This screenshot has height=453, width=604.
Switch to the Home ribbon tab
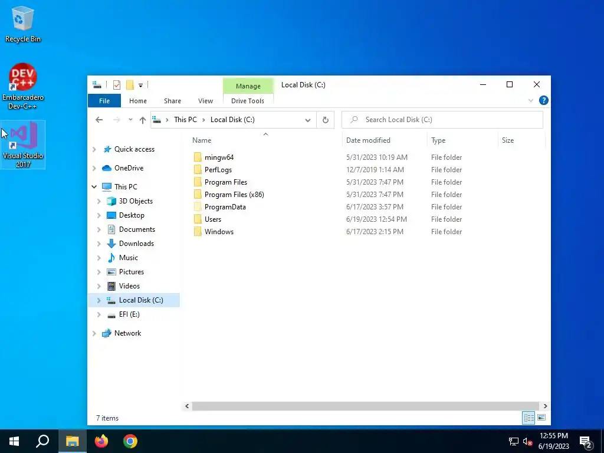click(138, 101)
